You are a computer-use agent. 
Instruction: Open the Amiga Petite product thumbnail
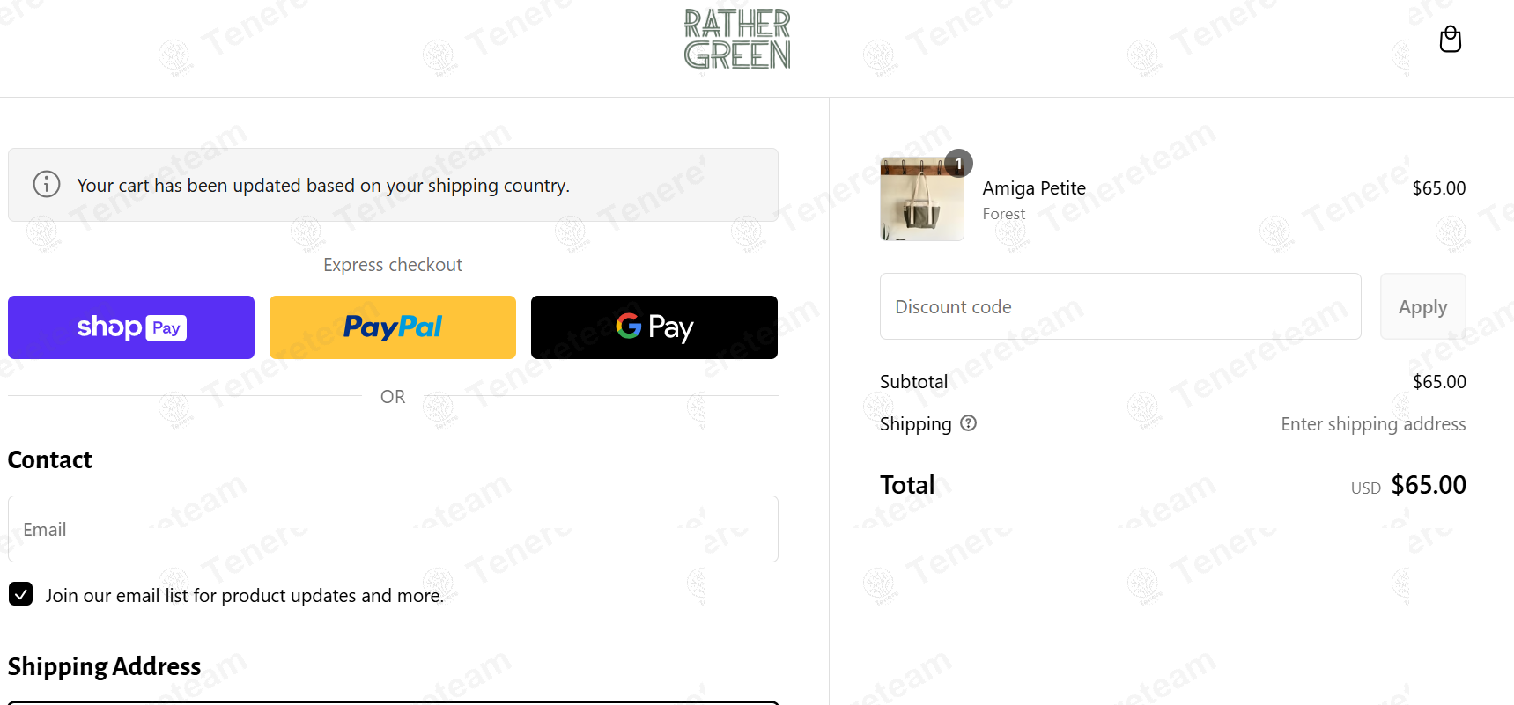pyautogui.click(x=922, y=199)
